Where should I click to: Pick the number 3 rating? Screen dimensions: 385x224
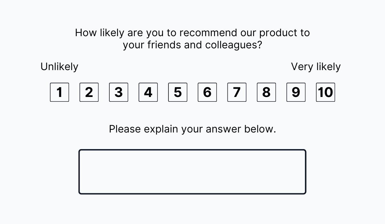118,92
